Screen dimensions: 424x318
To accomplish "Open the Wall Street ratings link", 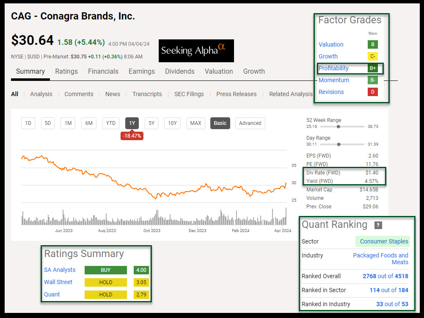I will click(x=58, y=282).
